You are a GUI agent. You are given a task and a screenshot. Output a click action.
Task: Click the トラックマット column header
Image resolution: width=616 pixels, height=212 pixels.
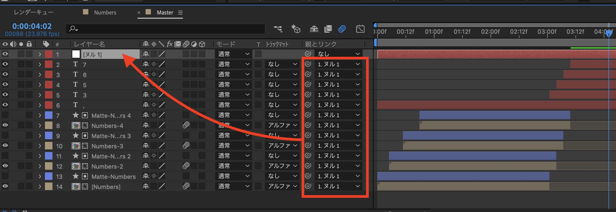277,44
